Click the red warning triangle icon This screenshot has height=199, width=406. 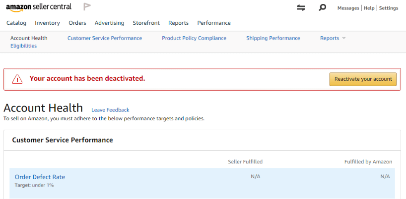pos(17,79)
